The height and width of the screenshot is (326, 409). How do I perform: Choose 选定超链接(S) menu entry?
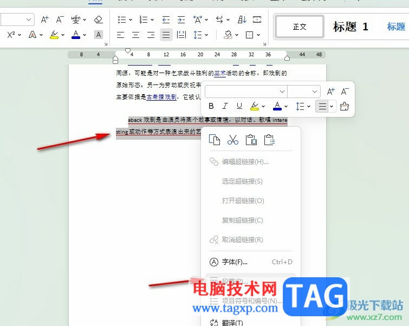tap(251, 181)
